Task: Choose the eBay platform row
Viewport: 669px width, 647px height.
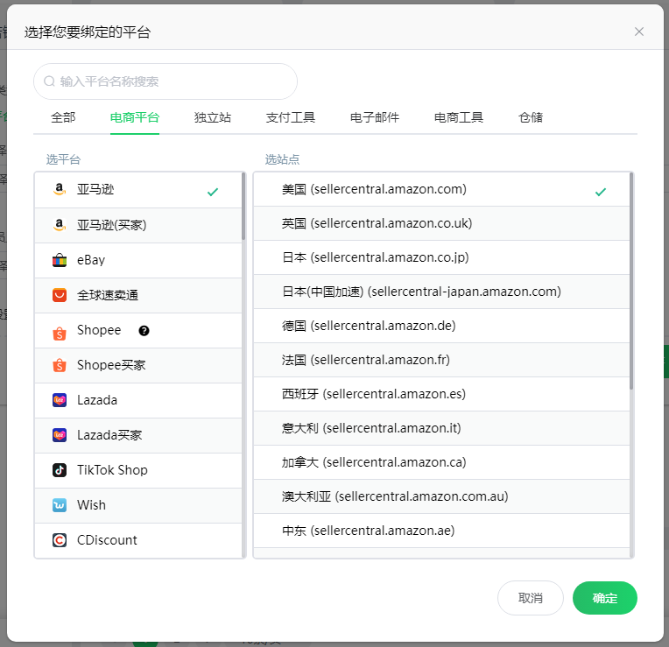Action: [138, 260]
